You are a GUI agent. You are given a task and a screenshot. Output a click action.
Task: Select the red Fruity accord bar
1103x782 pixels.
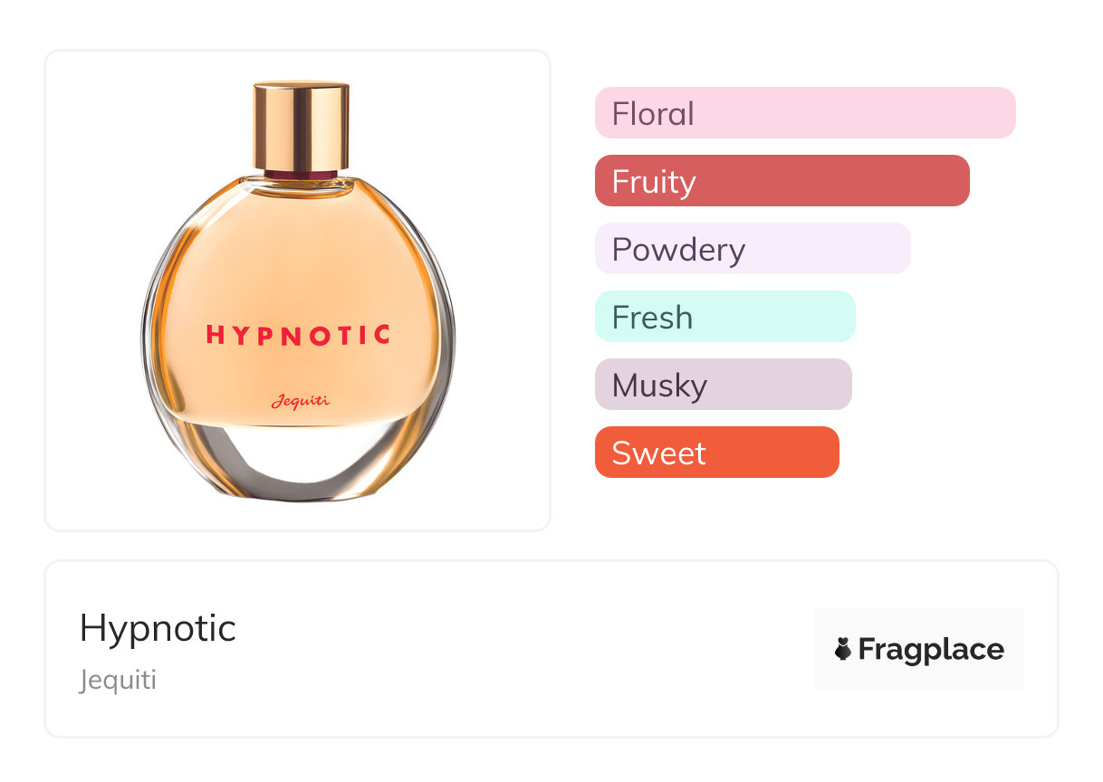782,181
